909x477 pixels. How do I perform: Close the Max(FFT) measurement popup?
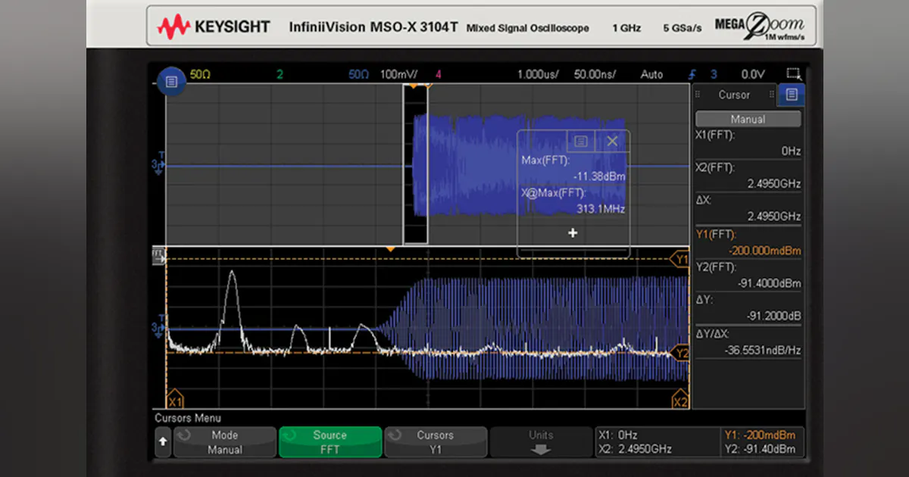612,141
